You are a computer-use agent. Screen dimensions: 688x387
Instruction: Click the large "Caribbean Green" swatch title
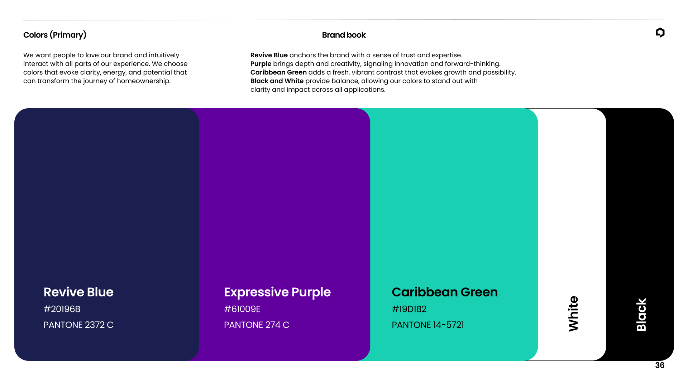point(445,292)
